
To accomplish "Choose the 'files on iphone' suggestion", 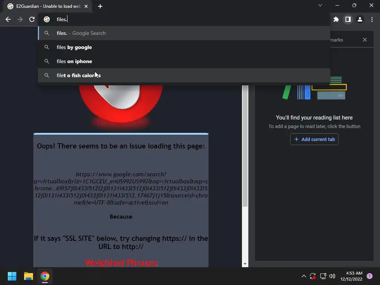I will (x=184, y=61).
